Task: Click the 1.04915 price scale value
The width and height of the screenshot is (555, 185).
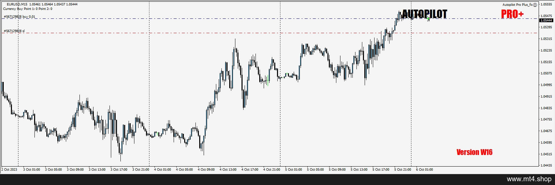Action: click(x=546, y=97)
